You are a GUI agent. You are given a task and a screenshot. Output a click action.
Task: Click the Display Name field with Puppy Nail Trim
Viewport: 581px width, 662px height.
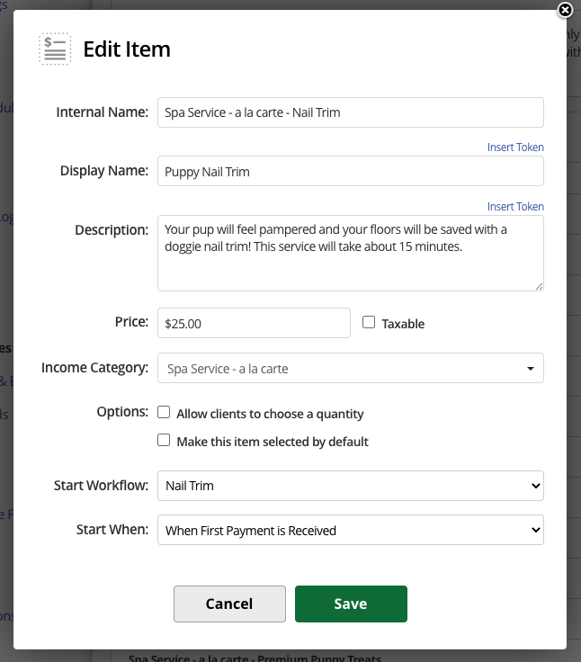[350, 172]
